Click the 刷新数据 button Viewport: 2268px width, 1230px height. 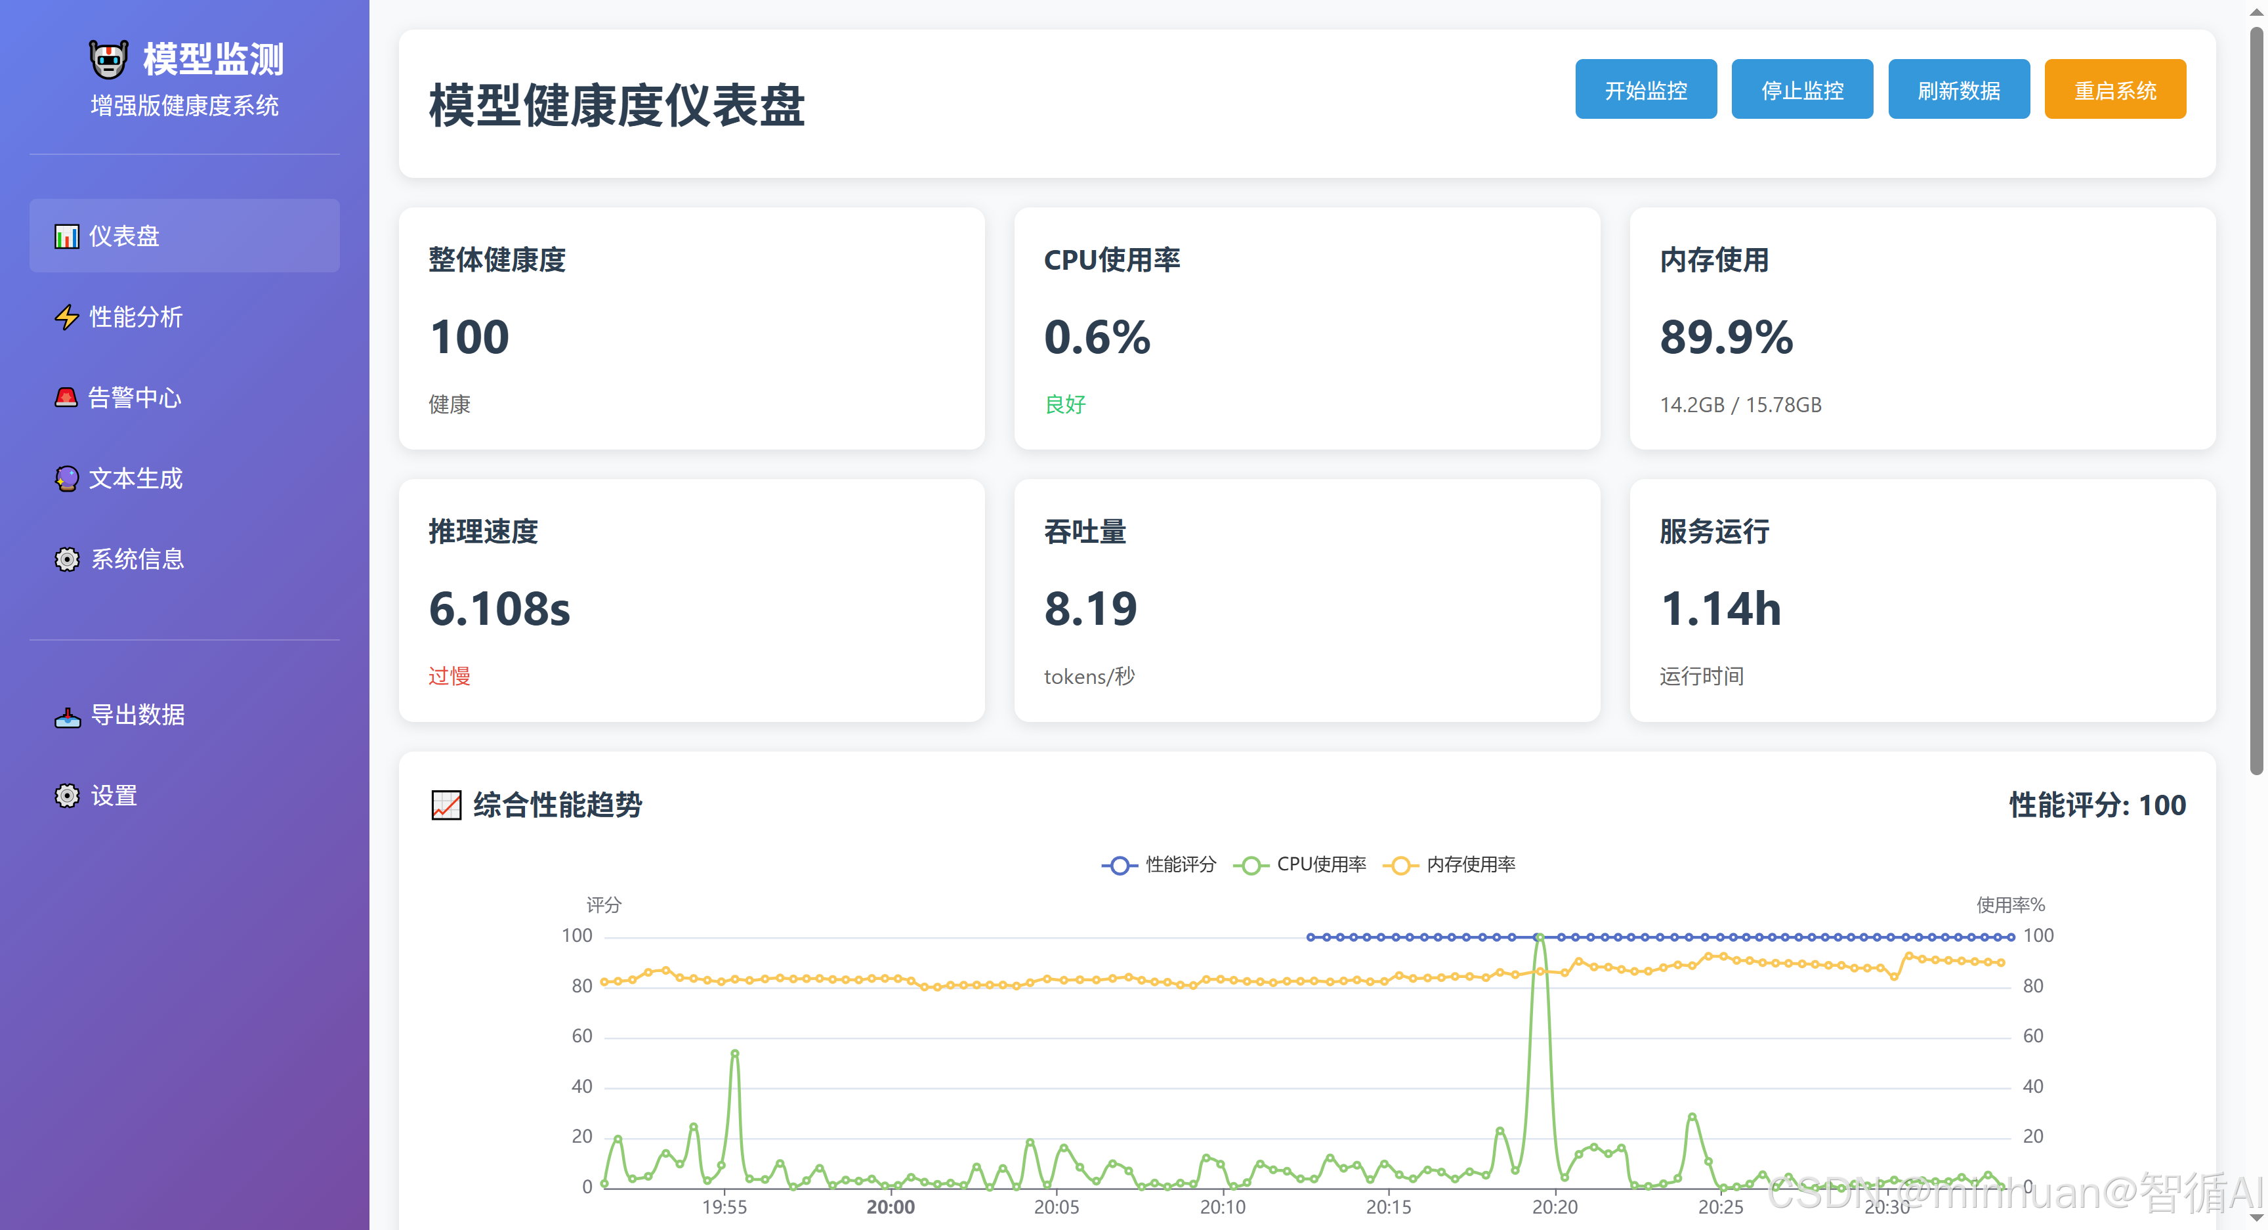pos(1958,90)
